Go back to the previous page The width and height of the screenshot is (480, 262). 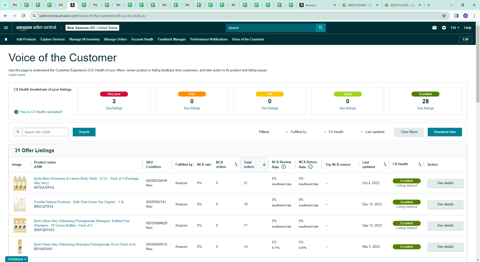pyautogui.click(x=5, y=16)
